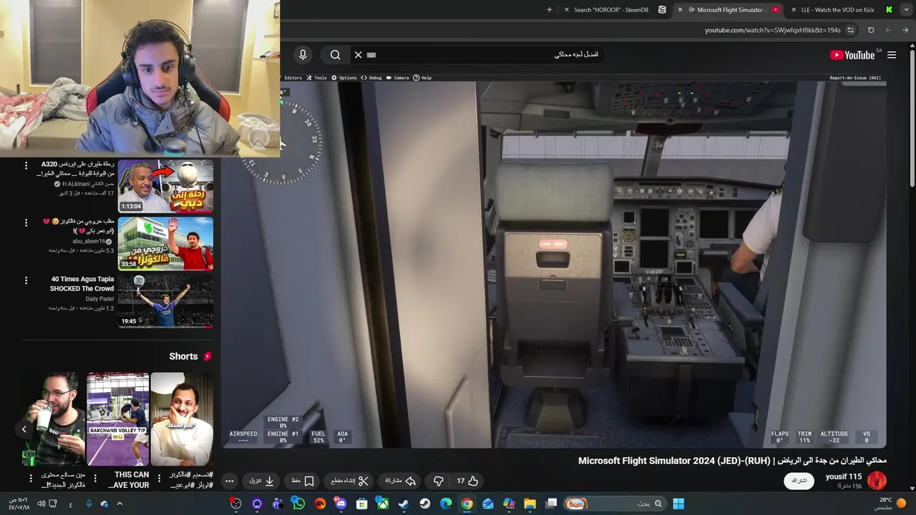Open options for the A320 flight video
The width and height of the screenshot is (916, 515).
pyautogui.click(x=26, y=165)
